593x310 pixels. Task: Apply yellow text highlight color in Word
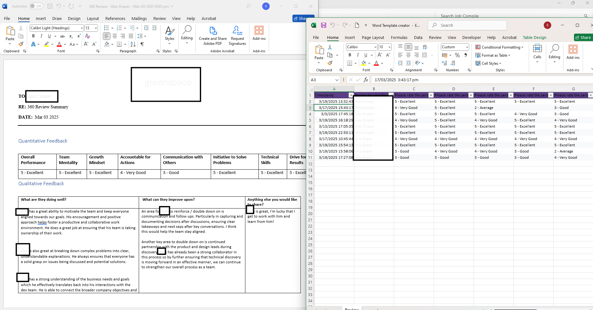coord(46,44)
